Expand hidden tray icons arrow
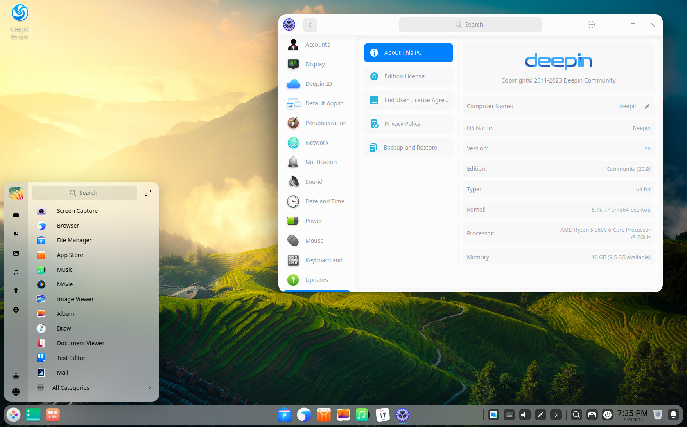 pos(556,415)
